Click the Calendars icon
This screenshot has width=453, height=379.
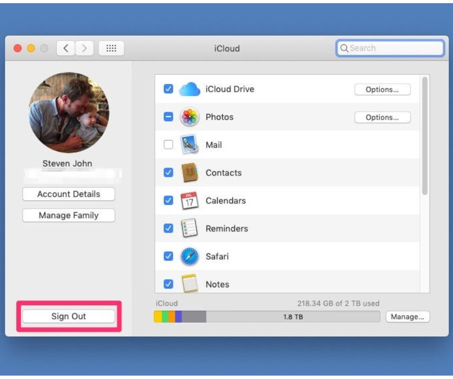pos(189,200)
